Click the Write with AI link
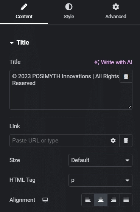 [x=113, y=62]
